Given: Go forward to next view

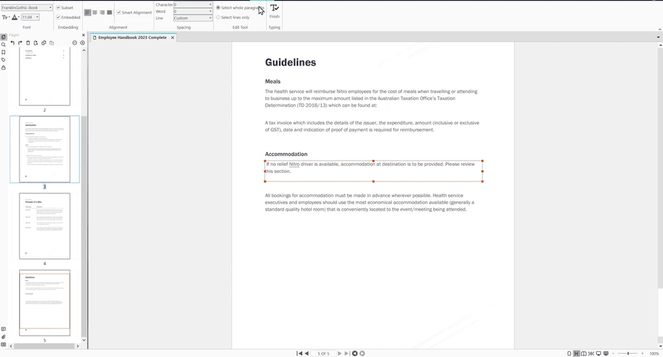Looking at the screenshot, I should [362, 353].
